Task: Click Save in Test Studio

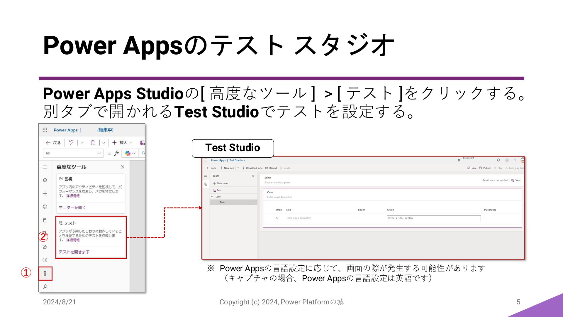Action: point(472,168)
